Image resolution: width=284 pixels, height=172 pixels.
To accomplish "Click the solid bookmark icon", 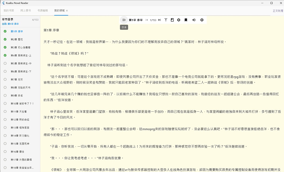I will (186, 20).
